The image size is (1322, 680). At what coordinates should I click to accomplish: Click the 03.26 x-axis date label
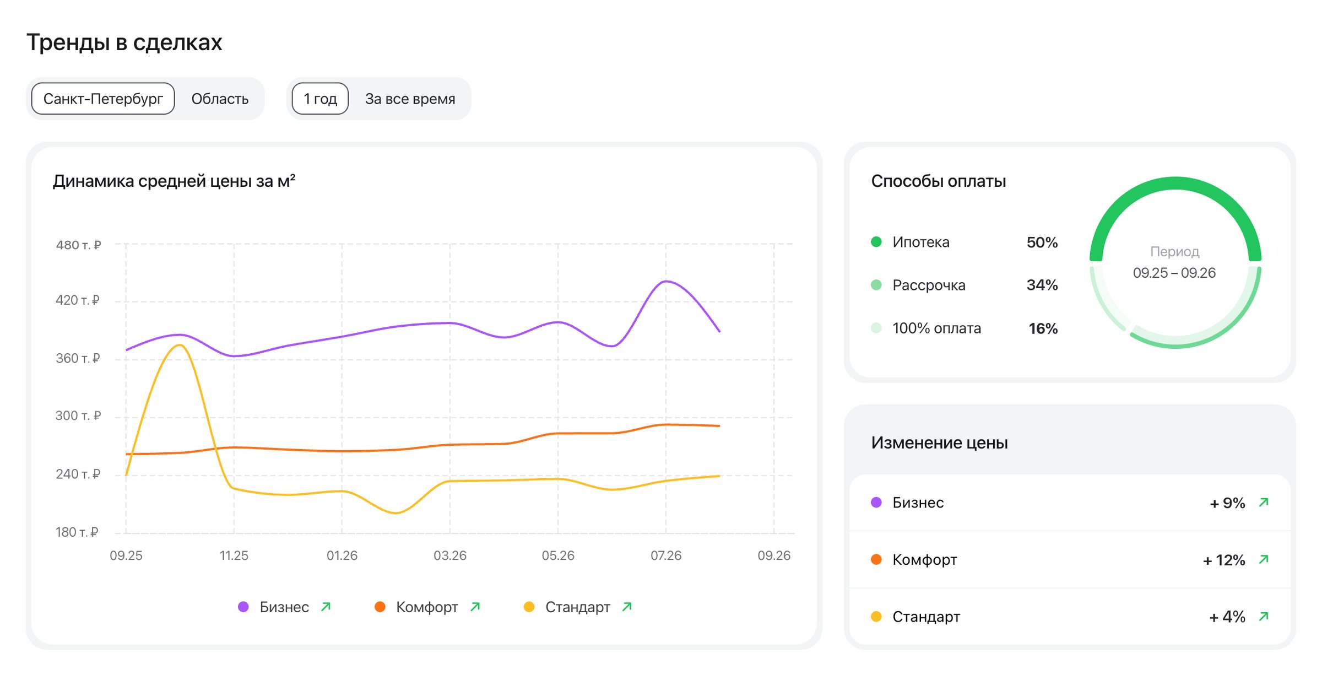(x=450, y=555)
